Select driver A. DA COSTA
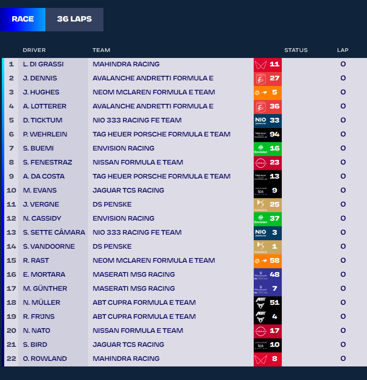Screen dimensions: 367x380 pyautogui.click(x=44, y=176)
